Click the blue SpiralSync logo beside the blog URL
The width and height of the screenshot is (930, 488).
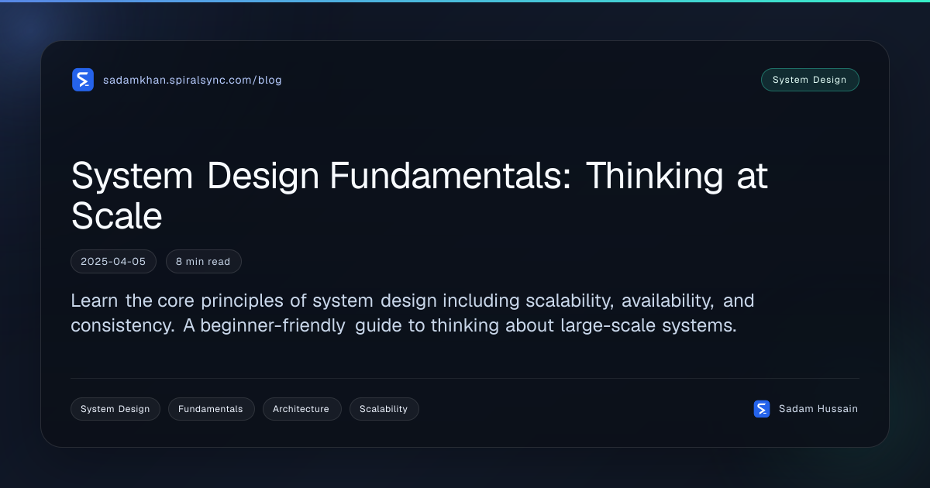(83, 80)
